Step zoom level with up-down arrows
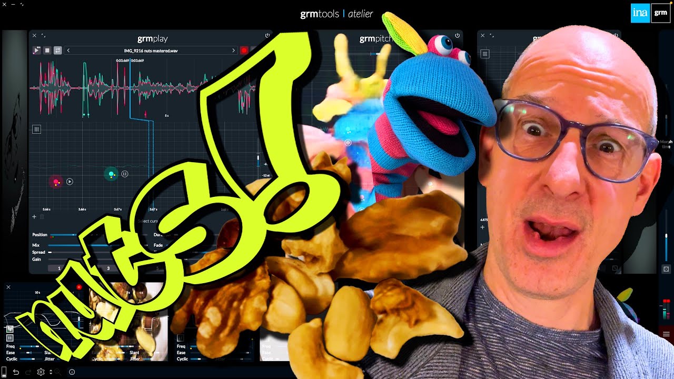 click(51, 372)
